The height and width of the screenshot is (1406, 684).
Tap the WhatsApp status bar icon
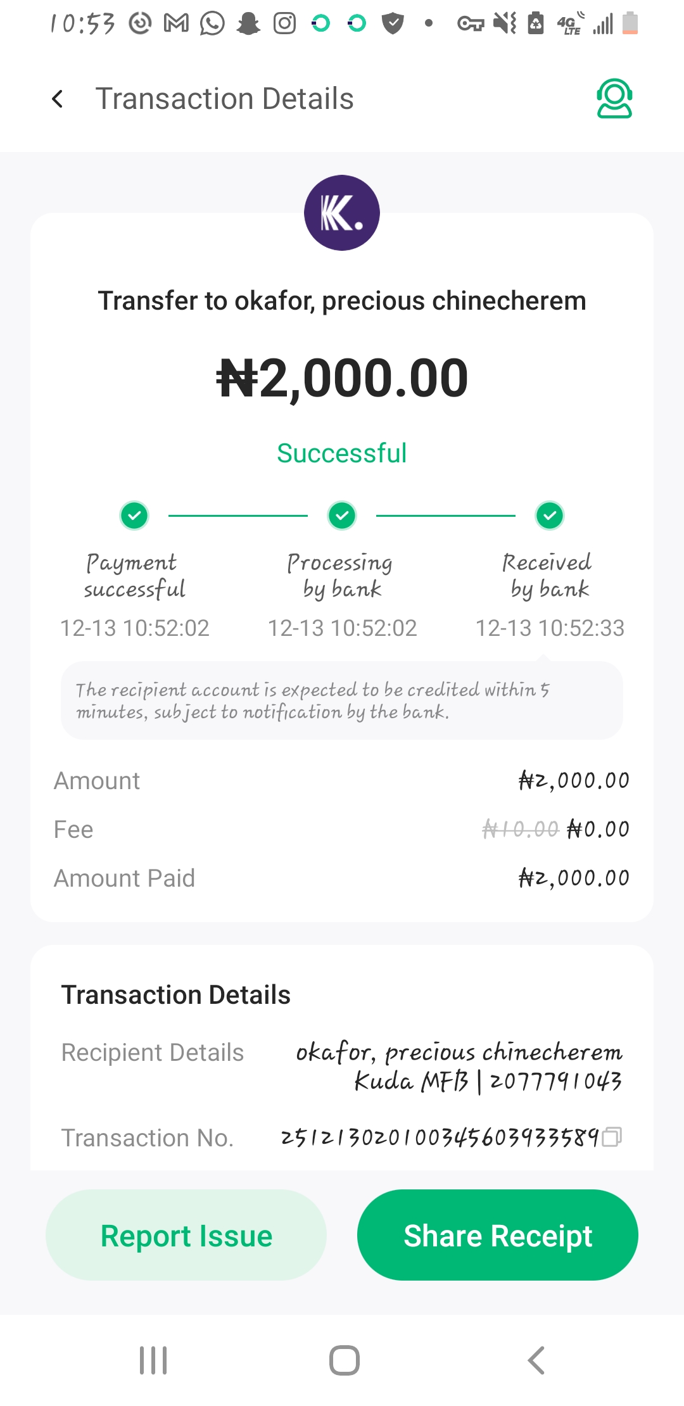click(x=212, y=24)
